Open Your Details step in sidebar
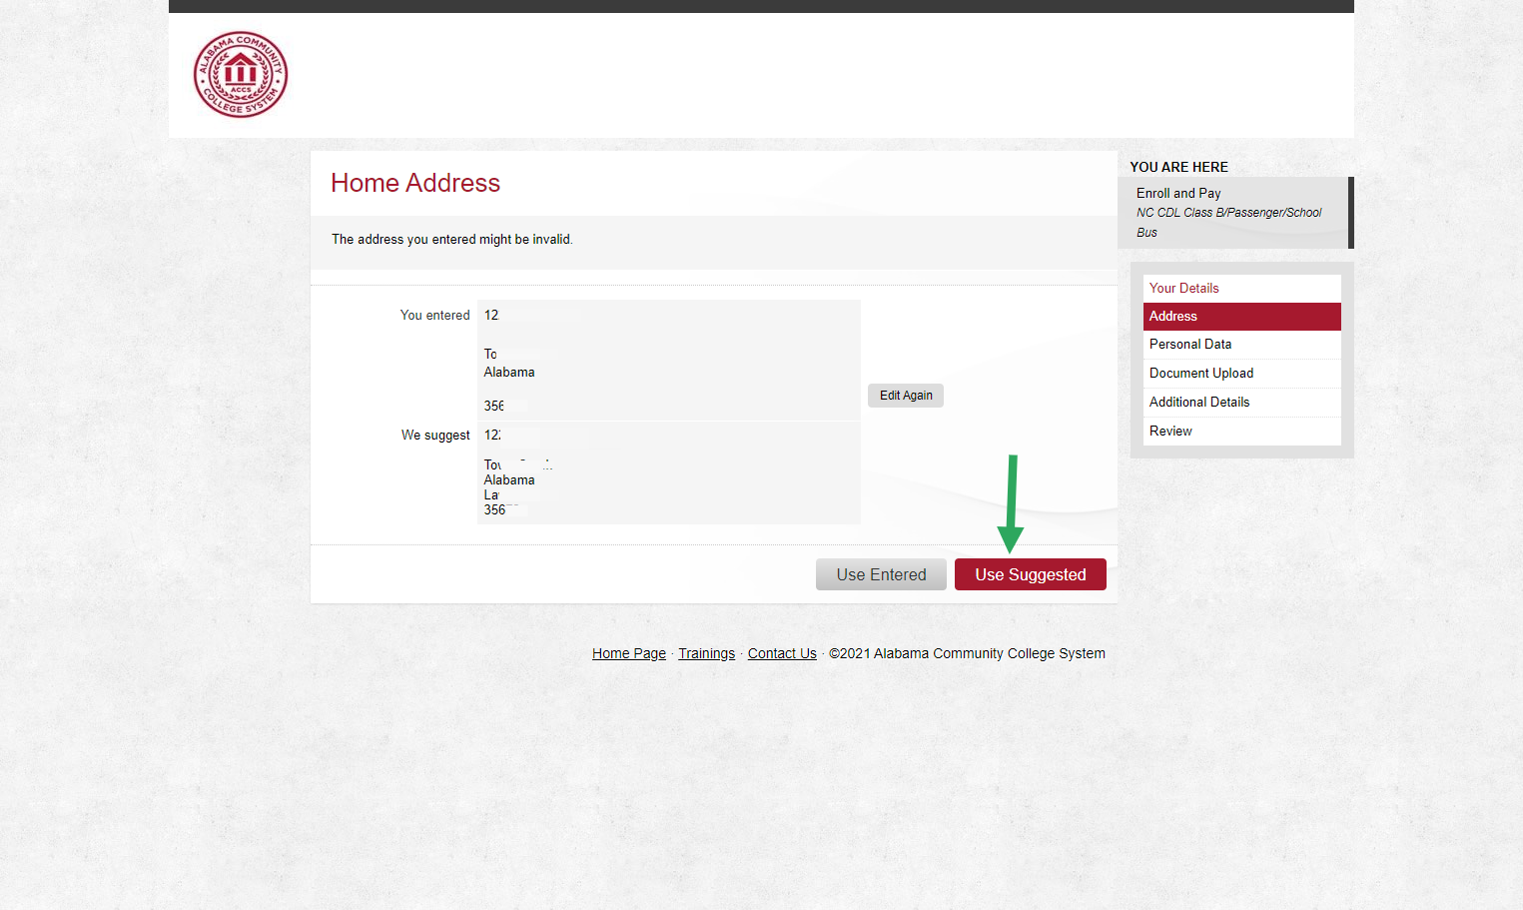 tap(1241, 288)
